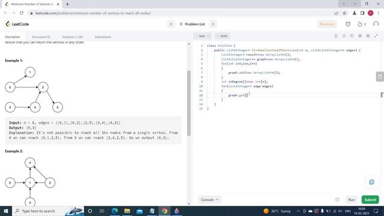Click the format code braces icon
The height and width of the screenshot is (216, 384).
coord(344,36)
